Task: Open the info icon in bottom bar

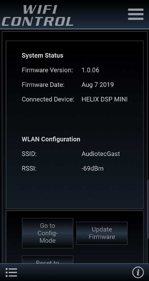Action: [138, 272]
